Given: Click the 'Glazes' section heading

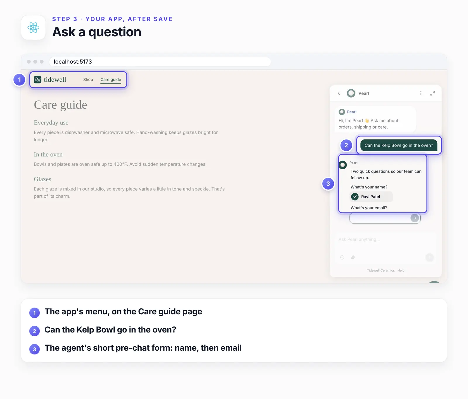Looking at the screenshot, I should [42, 179].
